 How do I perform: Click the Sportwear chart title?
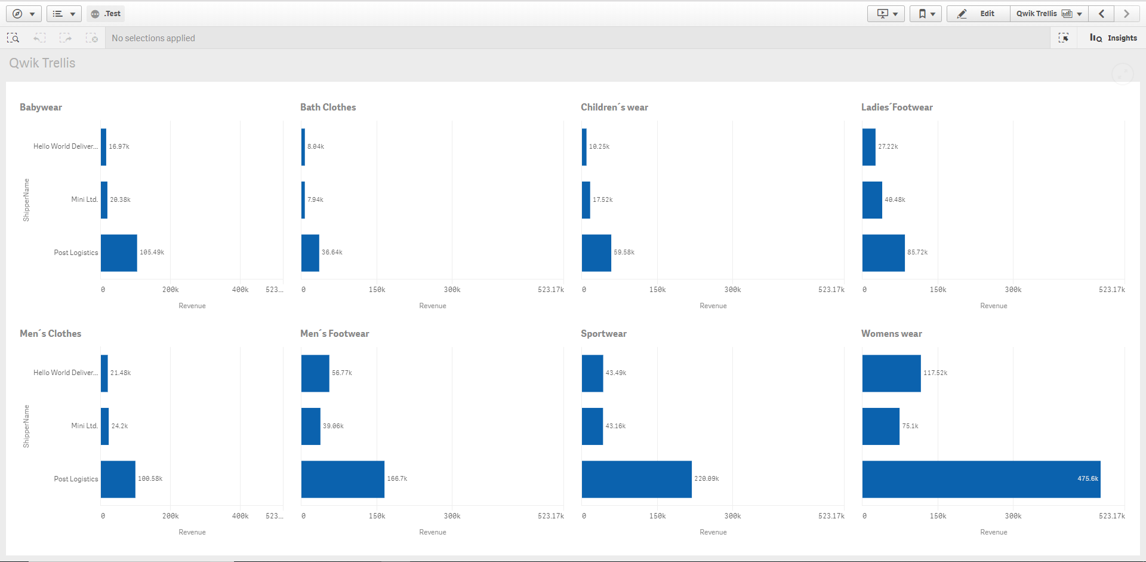[603, 333]
